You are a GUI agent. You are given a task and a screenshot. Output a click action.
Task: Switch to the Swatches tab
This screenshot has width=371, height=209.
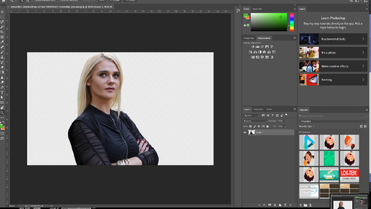257,9
